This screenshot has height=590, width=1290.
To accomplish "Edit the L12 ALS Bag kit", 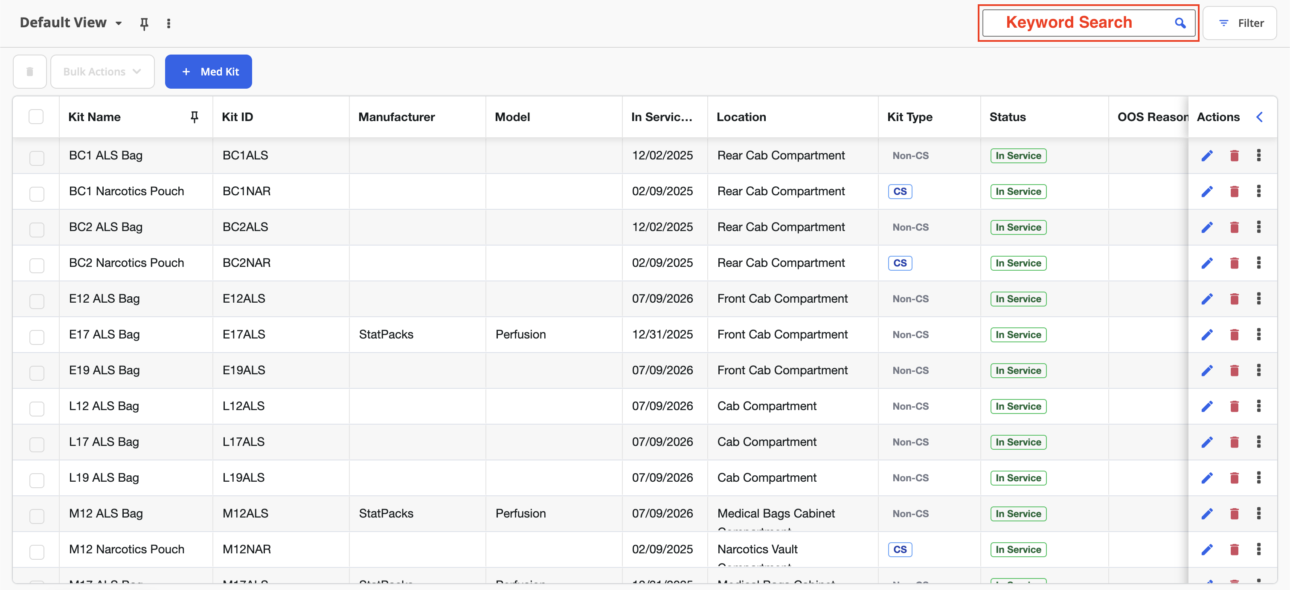I will click(1207, 406).
